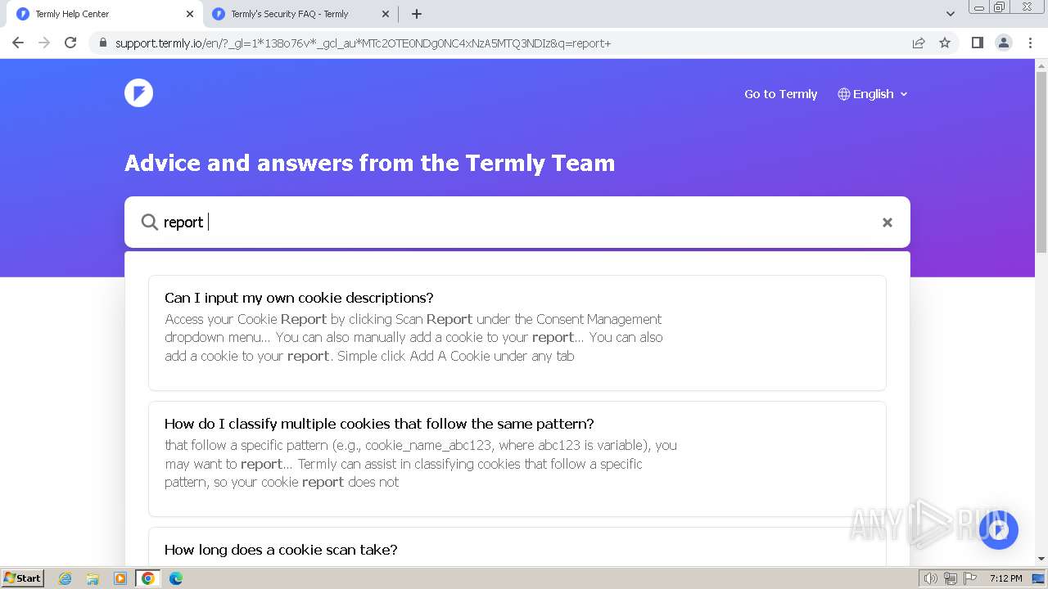Reload the page
Image resolution: width=1048 pixels, height=589 pixels.
click(70, 43)
